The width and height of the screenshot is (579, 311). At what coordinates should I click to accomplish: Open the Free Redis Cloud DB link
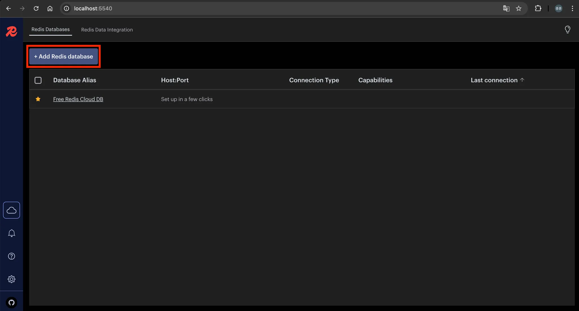(78, 99)
